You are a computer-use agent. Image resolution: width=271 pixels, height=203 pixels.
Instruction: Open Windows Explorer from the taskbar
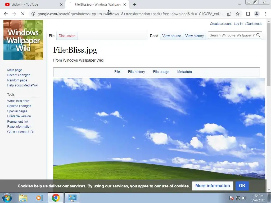tap(23, 198)
